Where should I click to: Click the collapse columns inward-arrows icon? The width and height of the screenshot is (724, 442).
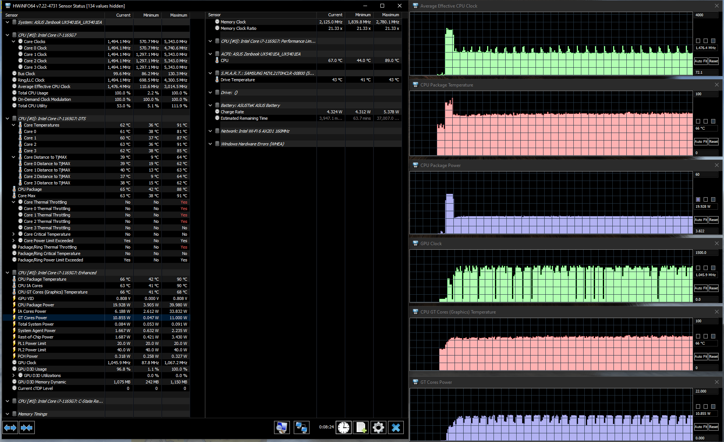point(26,428)
